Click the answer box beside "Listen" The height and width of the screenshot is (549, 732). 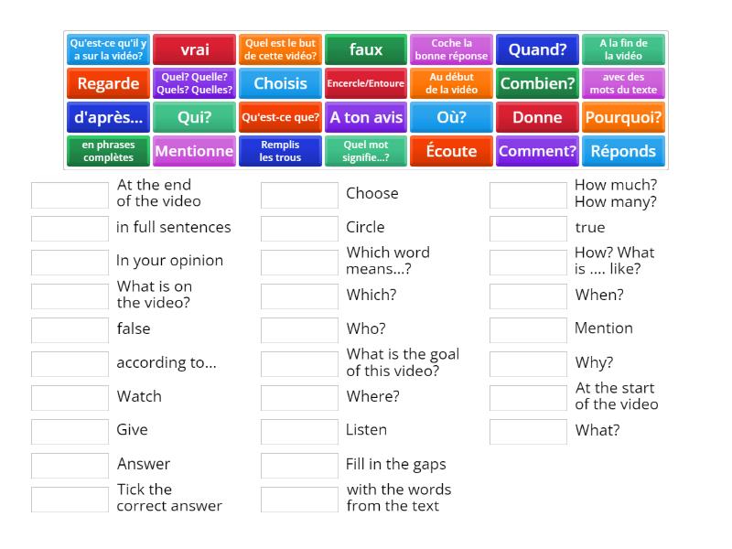[298, 430]
